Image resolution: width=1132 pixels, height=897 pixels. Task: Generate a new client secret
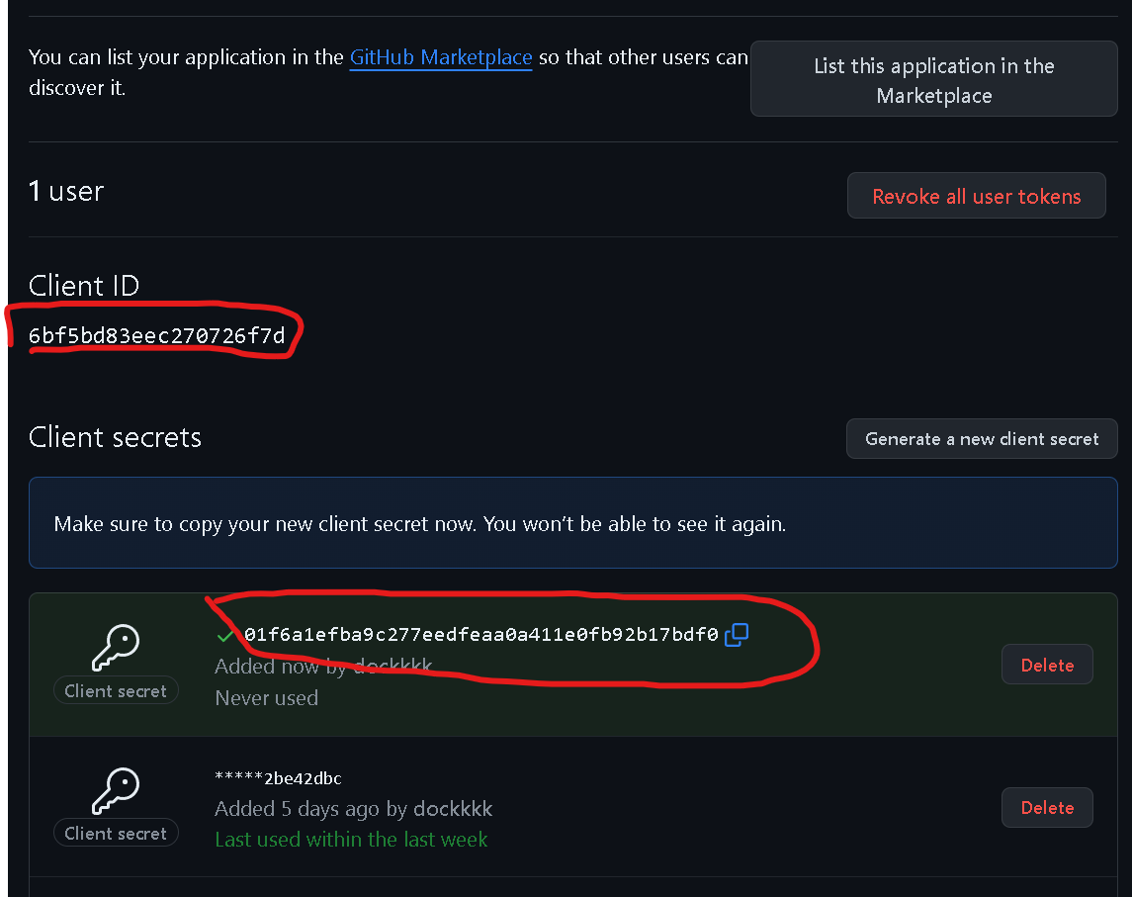point(981,438)
